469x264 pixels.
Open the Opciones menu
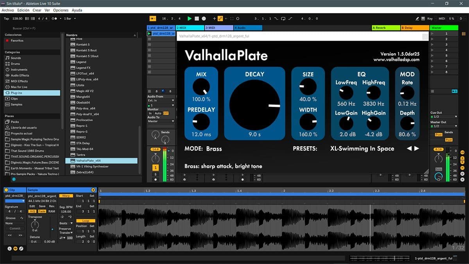click(x=61, y=10)
